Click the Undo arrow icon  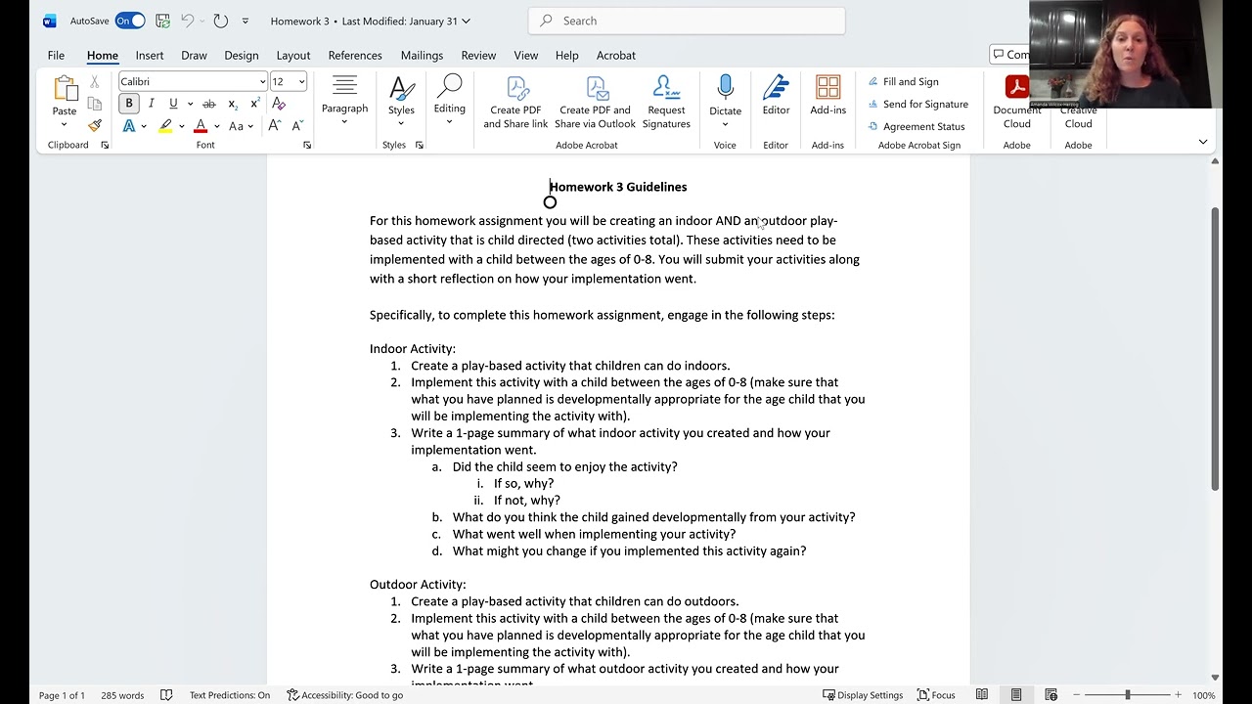click(x=187, y=21)
